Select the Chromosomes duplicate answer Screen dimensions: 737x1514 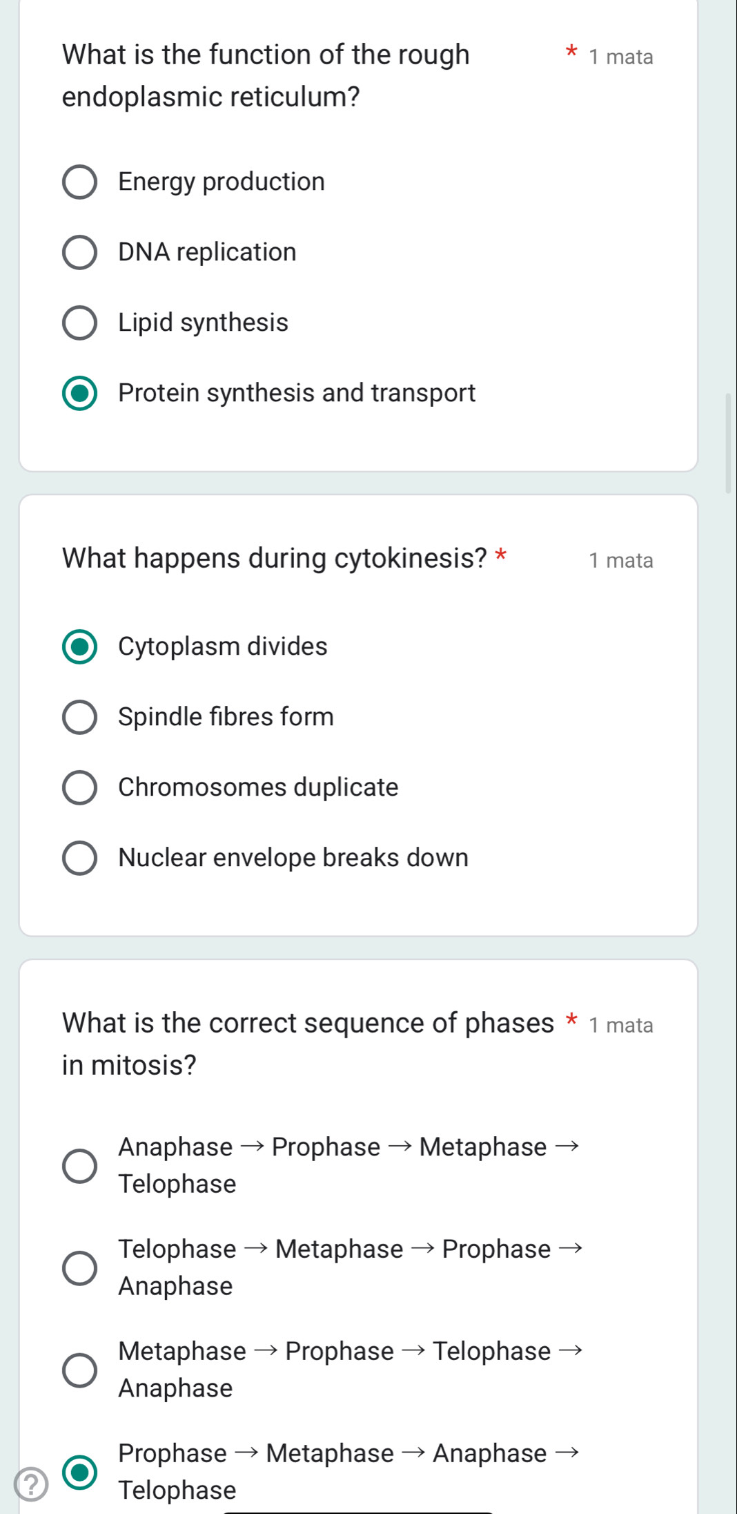pyautogui.click(x=80, y=787)
